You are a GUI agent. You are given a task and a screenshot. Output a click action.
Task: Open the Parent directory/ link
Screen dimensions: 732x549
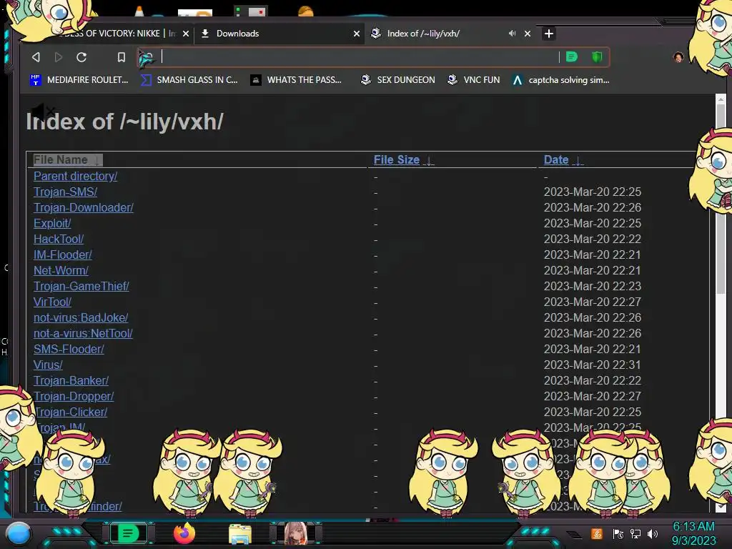click(x=75, y=176)
